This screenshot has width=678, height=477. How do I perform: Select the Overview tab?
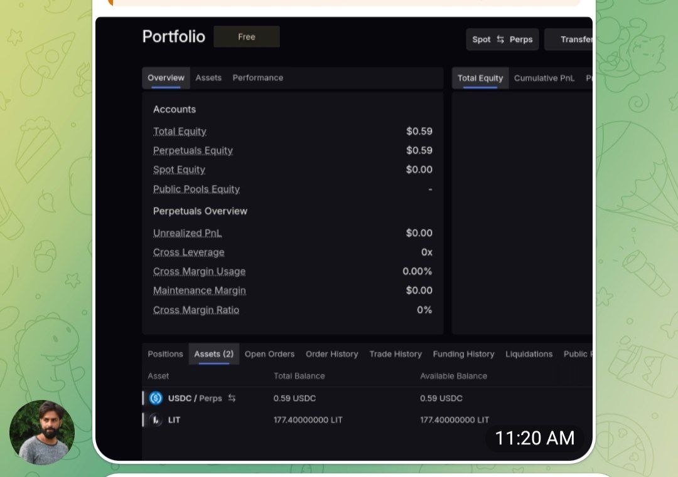[x=166, y=78]
